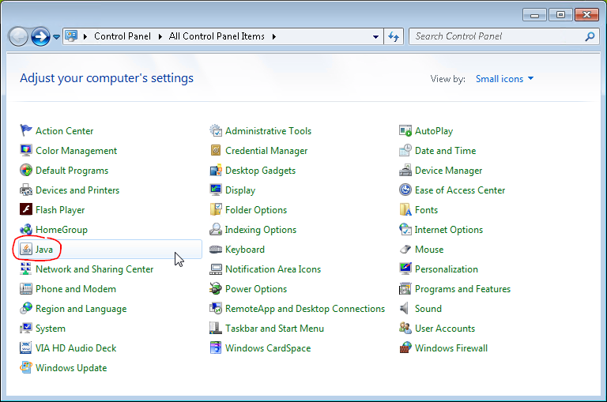
Task: Open Credential Manager safe icon
Action: tap(216, 151)
